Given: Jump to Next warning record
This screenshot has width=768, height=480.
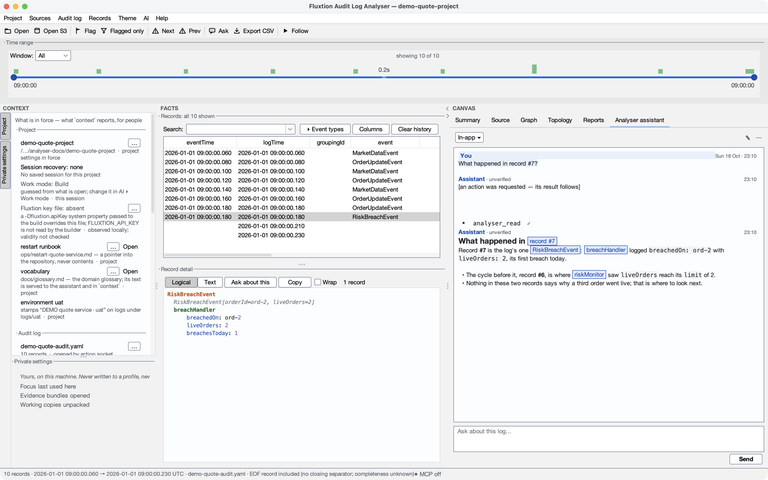Looking at the screenshot, I should click(163, 31).
